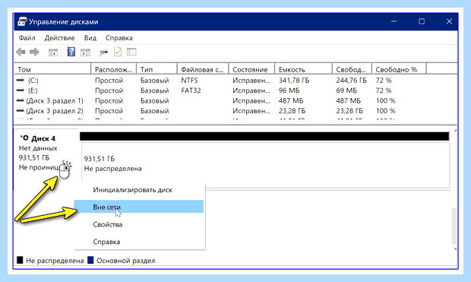Click the blue Основной раздел legend swatch

tap(90, 260)
